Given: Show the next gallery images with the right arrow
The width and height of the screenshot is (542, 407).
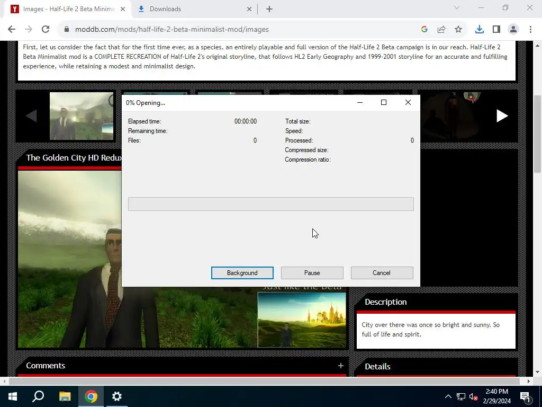Looking at the screenshot, I should pyautogui.click(x=502, y=116).
